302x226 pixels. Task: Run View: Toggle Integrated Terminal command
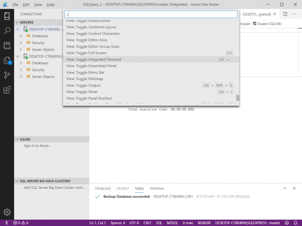click(x=151, y=59)
